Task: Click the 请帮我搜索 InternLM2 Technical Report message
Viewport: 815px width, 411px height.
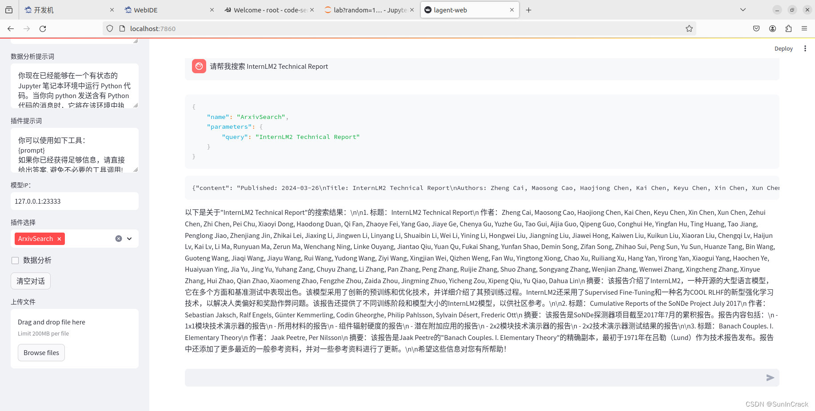Action: point(269,67)
